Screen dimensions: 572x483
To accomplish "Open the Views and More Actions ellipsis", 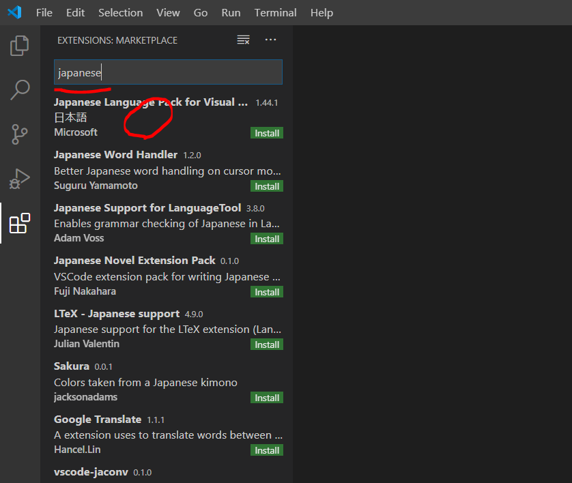I will pos(270,40).
